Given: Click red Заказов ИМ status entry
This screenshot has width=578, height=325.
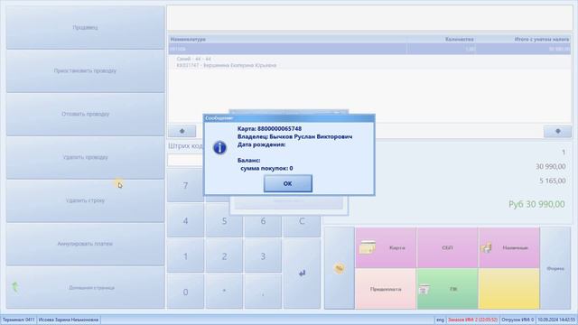Looking at the screenshot, I should pyautogui.click(x=472, y=320).
